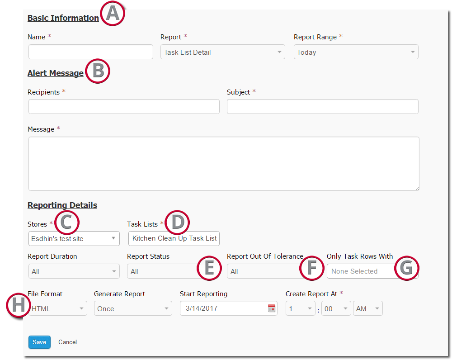Focus the Subject text field
The image size is (452, 360).
tap(322, 107)
